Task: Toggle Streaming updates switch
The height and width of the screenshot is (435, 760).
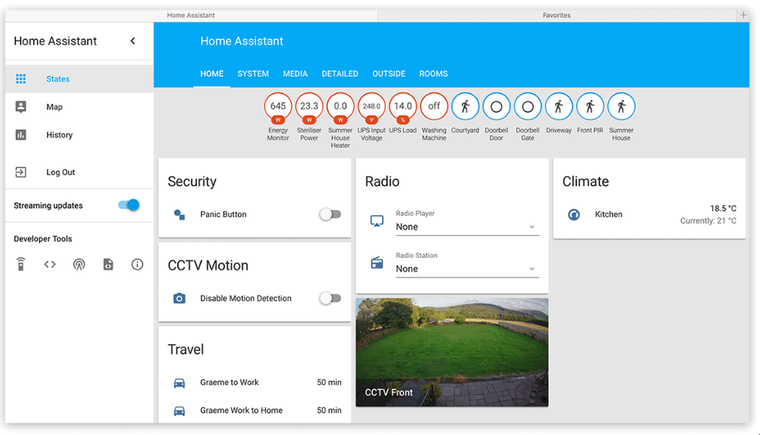Action: [x=129, y=205]
